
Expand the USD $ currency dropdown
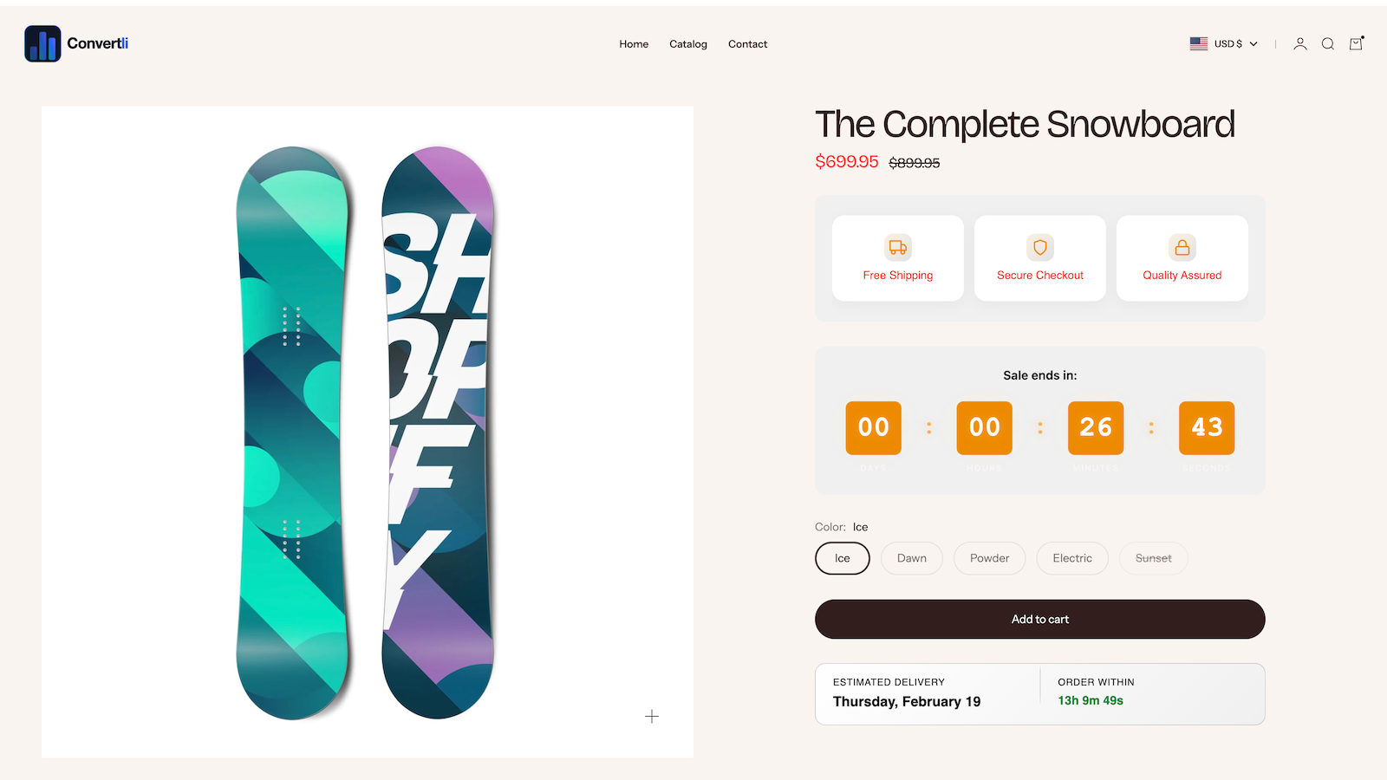pos(1224,44)
